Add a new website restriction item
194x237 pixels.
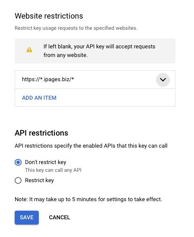[39, 98]
